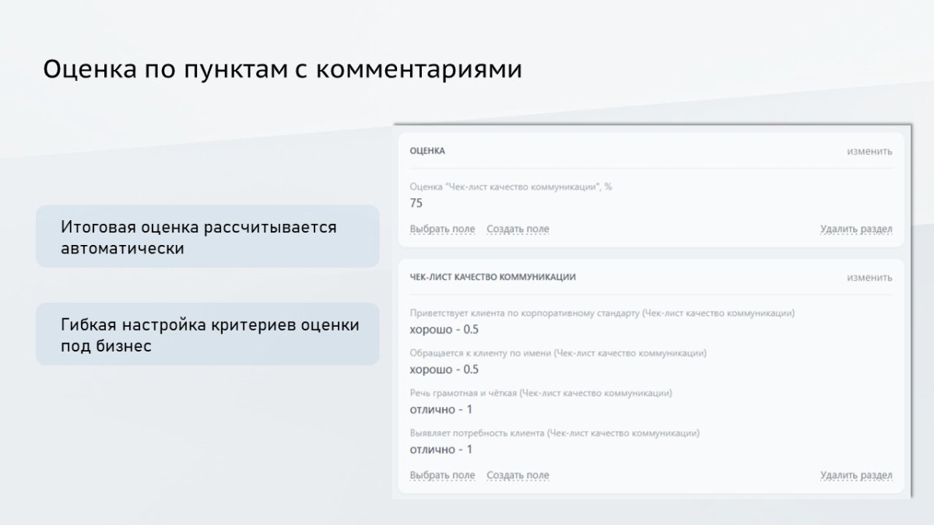Click the slide title 'Оценка по пунктам с комментариями'
This screenshot has height=525, width=934.
click(286, 68)
